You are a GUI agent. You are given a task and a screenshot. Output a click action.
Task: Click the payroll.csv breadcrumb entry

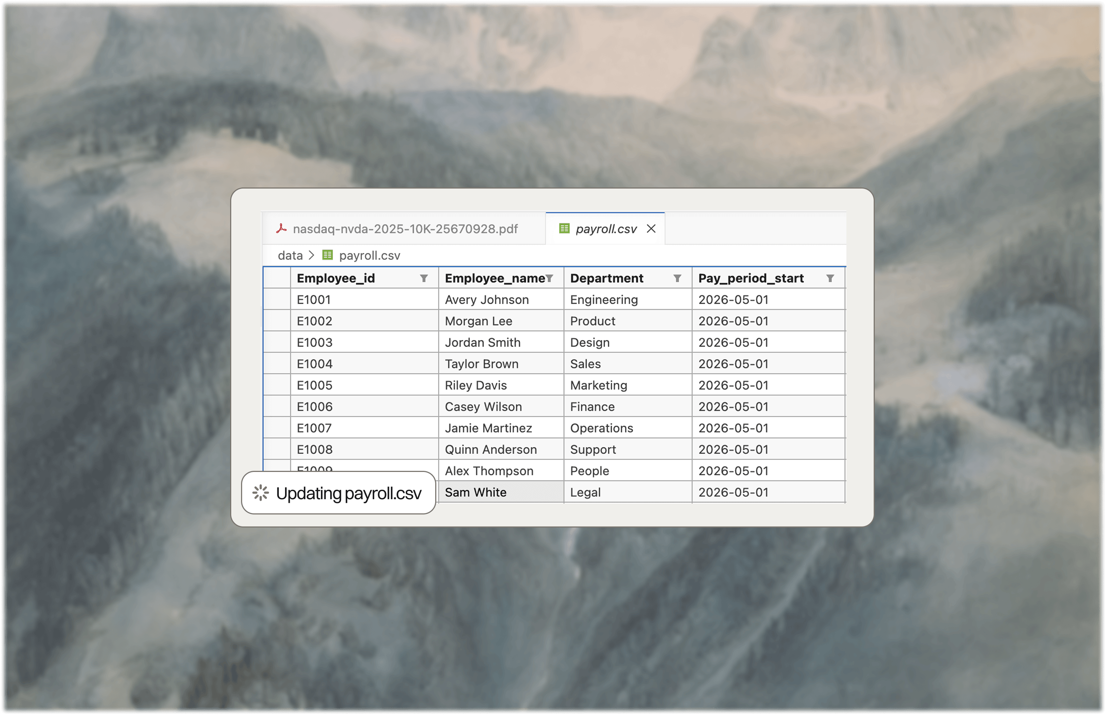pyautogui.click(x=369, y=255)
